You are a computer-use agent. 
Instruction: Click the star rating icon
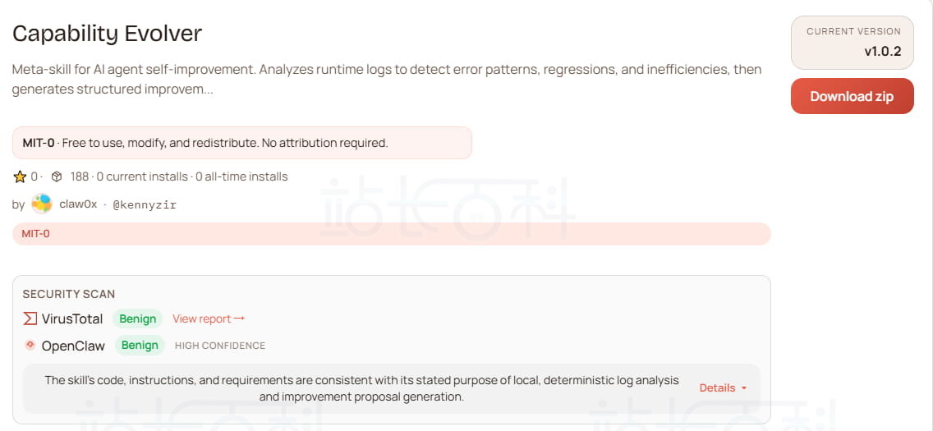click(x=21, y=177)
